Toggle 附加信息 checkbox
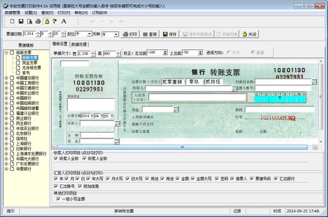Viewport: 328px width, 217px height. coord(80,186)
